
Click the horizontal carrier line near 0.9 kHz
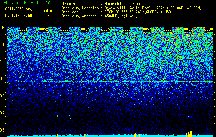pos(110,81)
